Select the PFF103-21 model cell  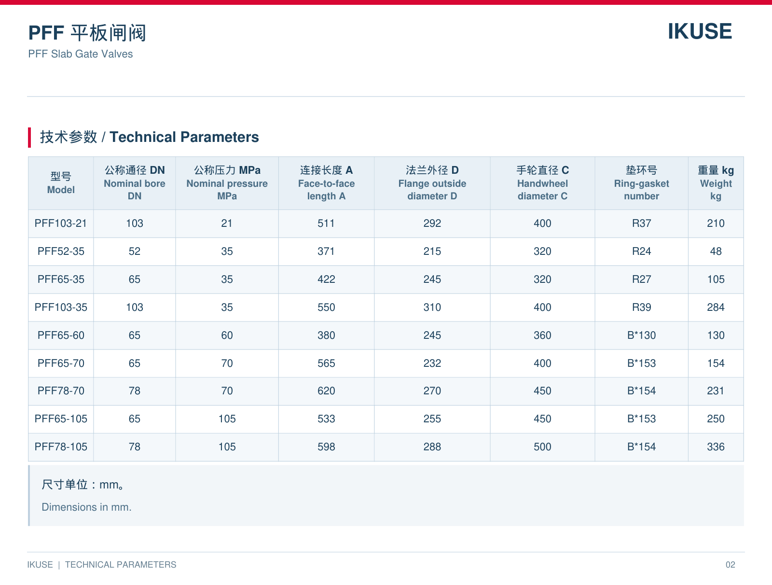click(61, 223)
